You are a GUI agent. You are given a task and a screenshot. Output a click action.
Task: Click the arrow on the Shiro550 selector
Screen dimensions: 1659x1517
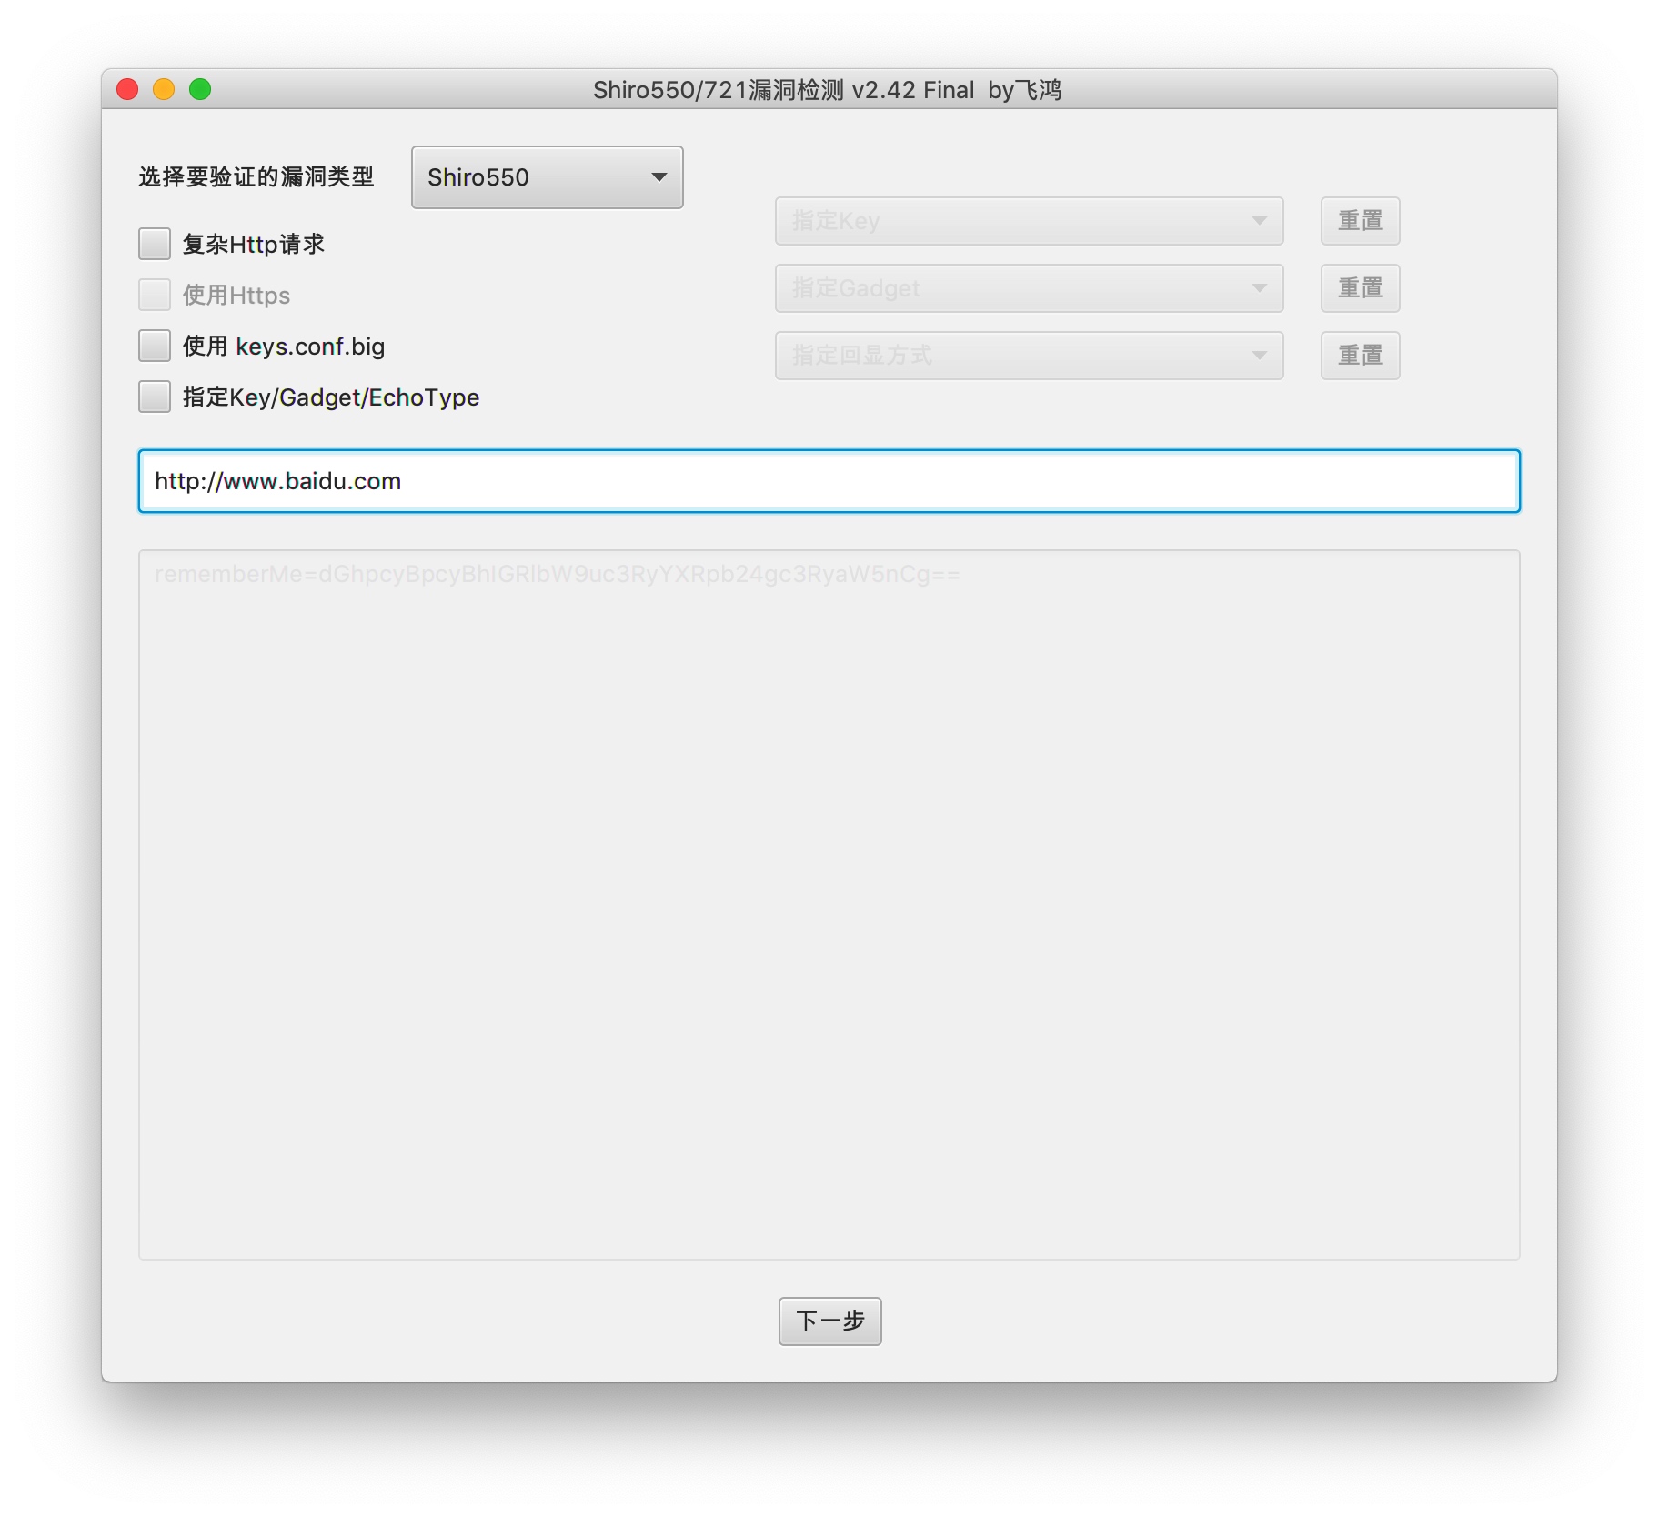pos(659,177)
